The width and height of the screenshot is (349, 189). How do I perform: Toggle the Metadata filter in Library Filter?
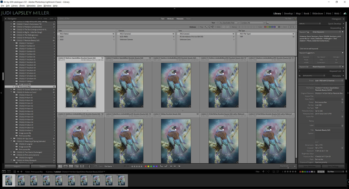pyautogui.click(x=180, y=19)
